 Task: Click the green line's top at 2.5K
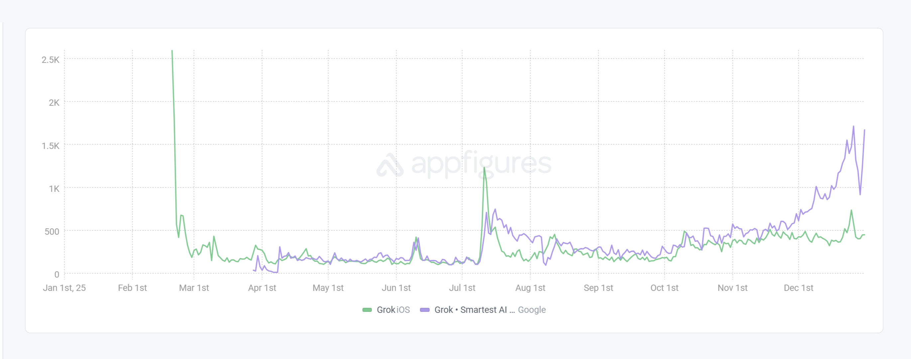172,51
